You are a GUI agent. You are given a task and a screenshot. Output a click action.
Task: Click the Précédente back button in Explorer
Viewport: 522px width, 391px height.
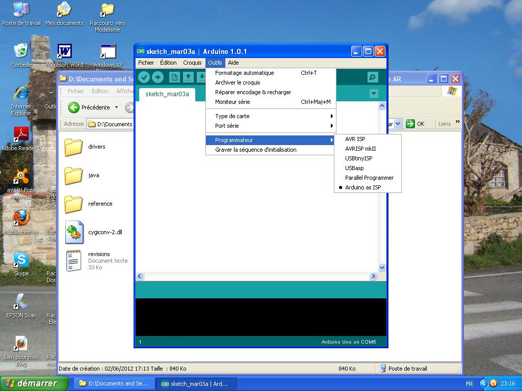pos(90,107)
